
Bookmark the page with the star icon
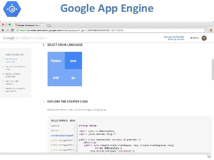click(206, 30)
